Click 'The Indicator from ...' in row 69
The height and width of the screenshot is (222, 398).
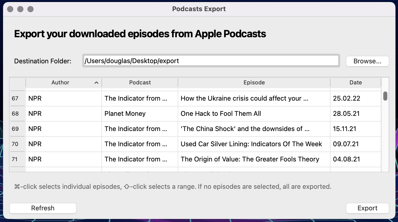point(140,129)
